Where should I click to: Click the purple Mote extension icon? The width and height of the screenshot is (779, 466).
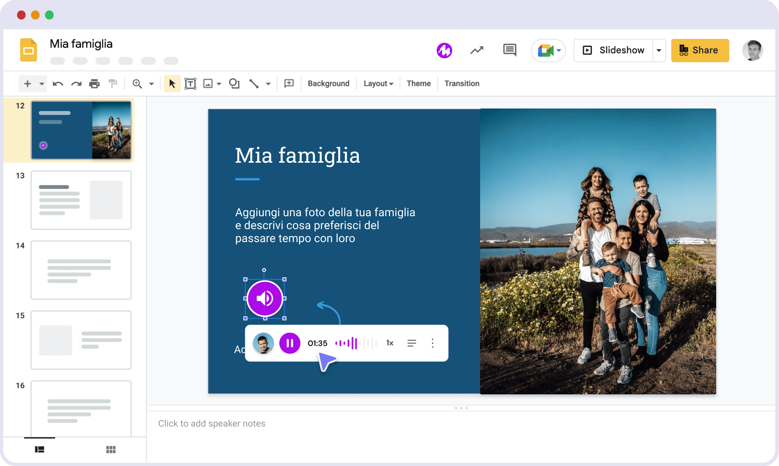pyautogui.click(x=444, y=50)
